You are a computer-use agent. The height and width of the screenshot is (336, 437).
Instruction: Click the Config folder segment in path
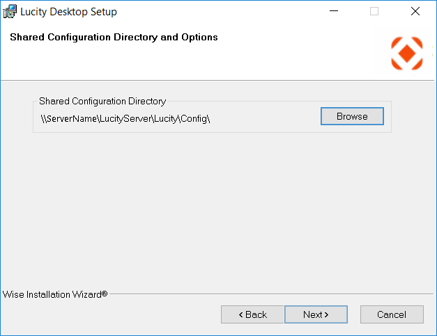coord(194,118)
